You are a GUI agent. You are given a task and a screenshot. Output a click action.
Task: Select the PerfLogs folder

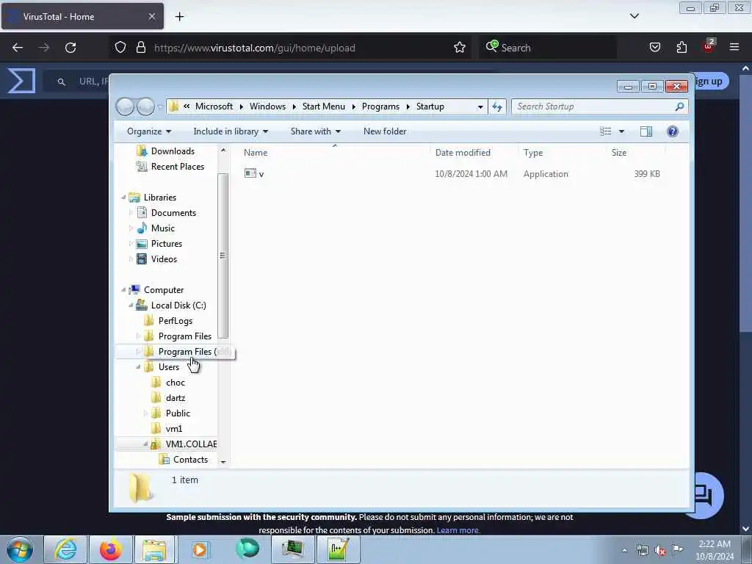(x=176, y=321)
